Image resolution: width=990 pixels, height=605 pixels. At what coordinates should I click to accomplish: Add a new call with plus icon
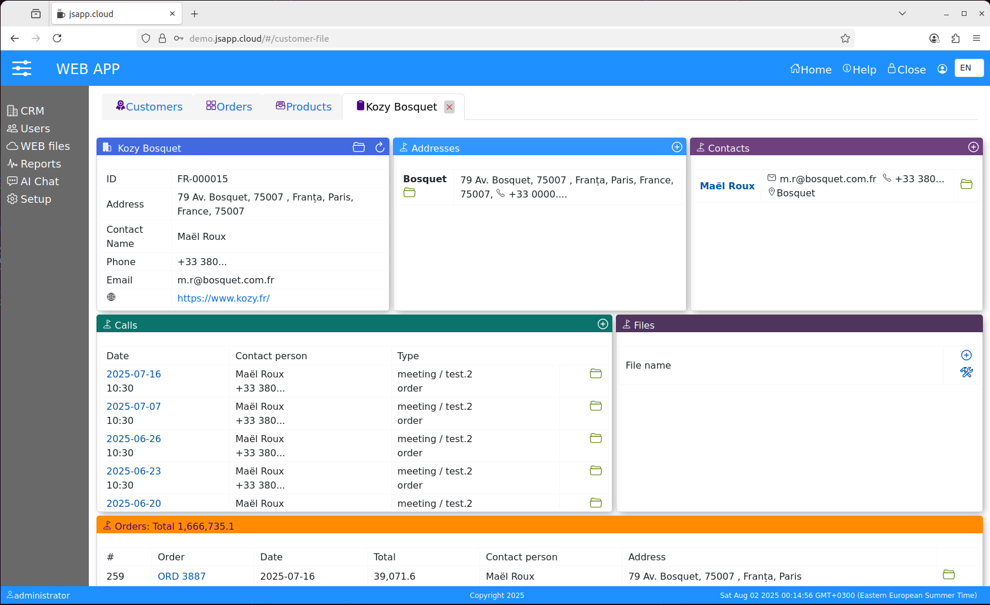(603, 325)
